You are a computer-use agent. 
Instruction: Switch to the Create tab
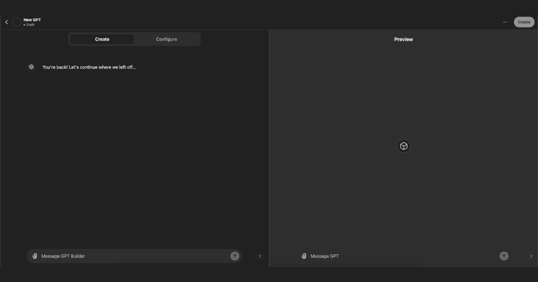[x=102, y=39]
